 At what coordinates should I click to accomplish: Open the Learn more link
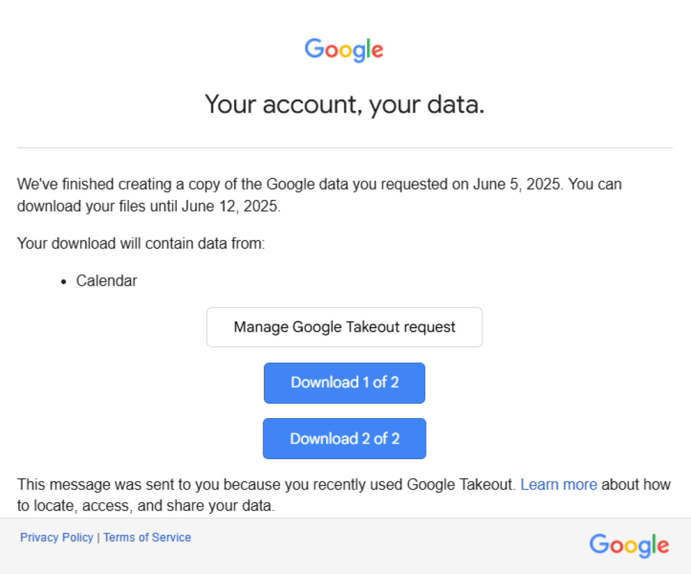[x=559, y=484]
